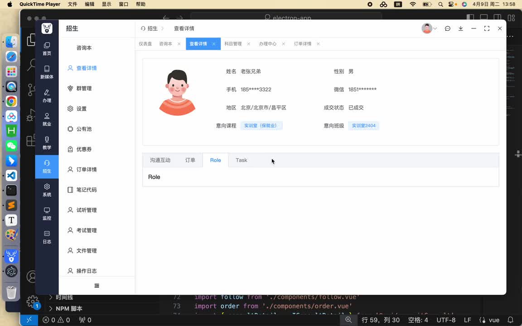Switch to the 订单详情 page tab
This screenshot has height=326, width=522.
(303, 44)
